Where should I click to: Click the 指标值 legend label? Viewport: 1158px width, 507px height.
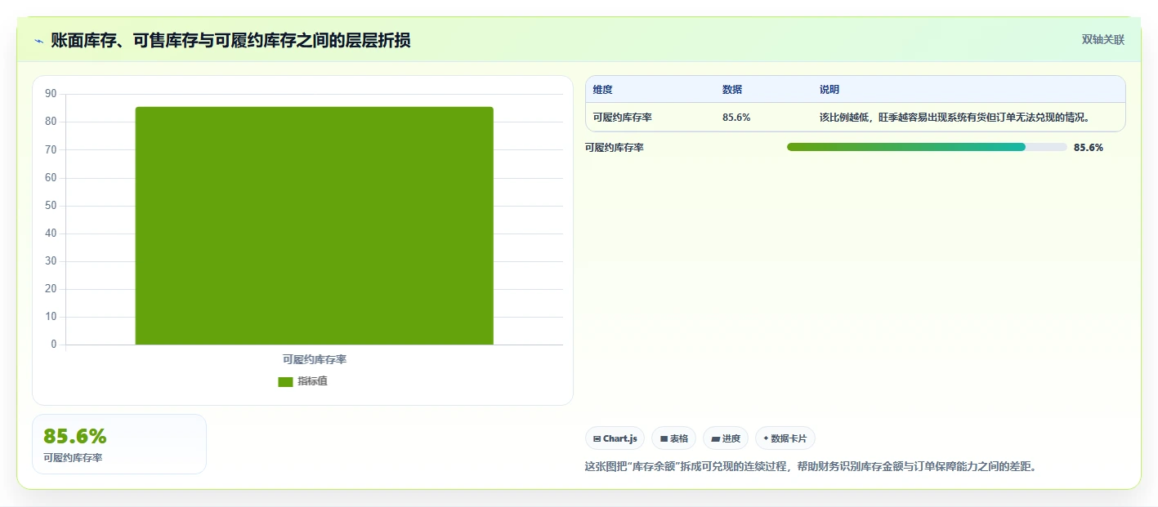click(x=312, y=381)
